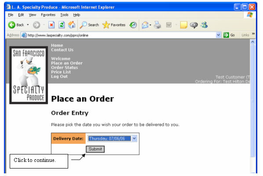This screenshot has width=263, height=176.
Task: Expand Delivery Date dropdown
Action: (134, 139)
